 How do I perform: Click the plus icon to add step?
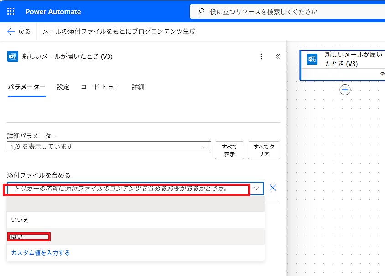point(345,90)
